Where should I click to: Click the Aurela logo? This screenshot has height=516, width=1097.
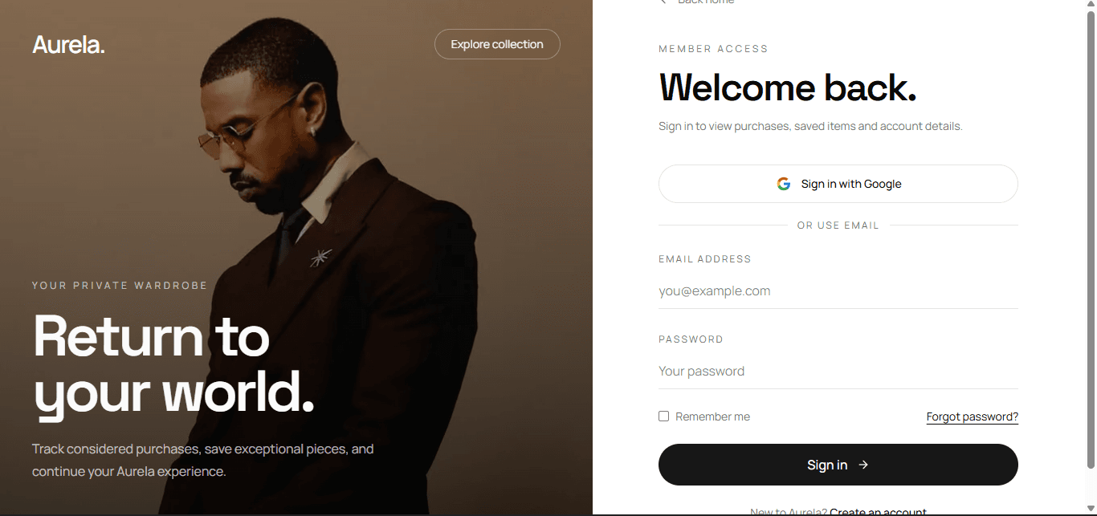point(68,45)
